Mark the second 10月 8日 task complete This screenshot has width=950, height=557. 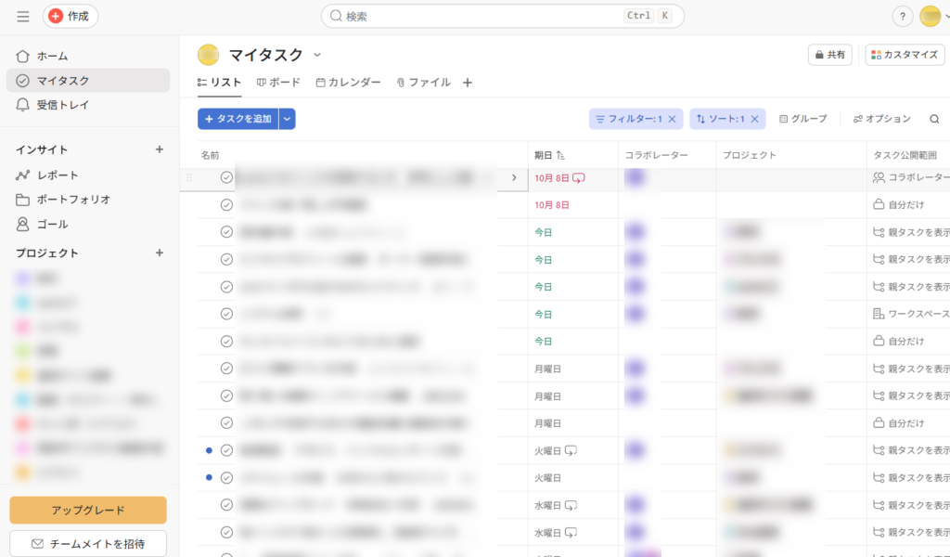226,204
